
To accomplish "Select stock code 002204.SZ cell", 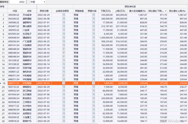I will click(15, 117).
